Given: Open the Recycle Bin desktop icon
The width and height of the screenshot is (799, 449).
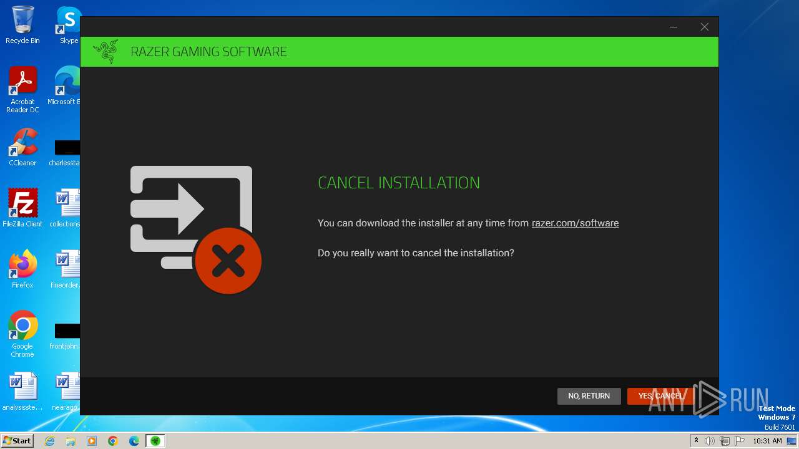Looking at the screenshot, I should (x=22, y=25).
